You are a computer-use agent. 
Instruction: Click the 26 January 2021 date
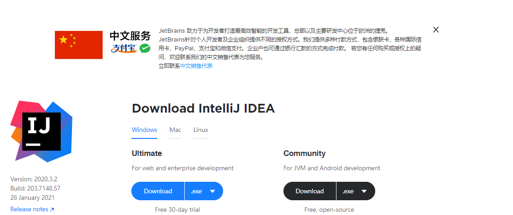tap(32, 197)
